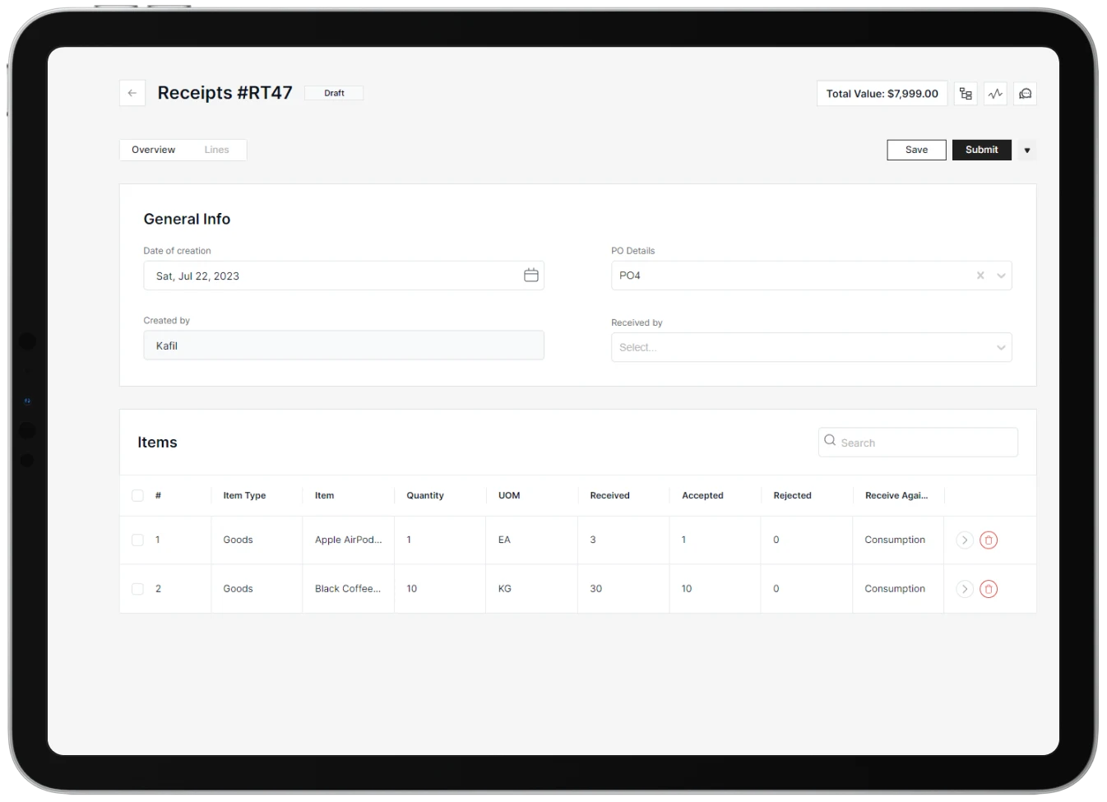Click the EA unit cell
Viewport: 1107px width, 802px height.
pyautogui.click(x=504, y=540)
